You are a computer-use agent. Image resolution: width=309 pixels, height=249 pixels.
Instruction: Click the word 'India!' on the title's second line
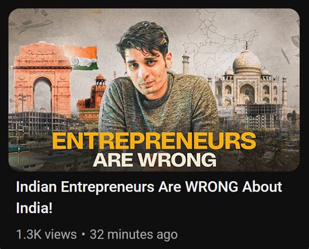35,208
